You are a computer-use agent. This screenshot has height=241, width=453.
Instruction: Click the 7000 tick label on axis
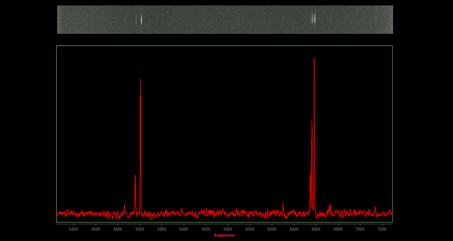click(x=360, y=229)
